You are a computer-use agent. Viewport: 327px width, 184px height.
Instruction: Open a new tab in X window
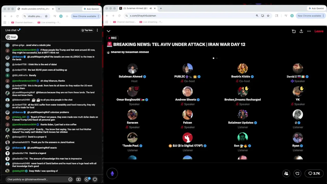(161, 8)
